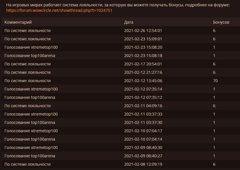
Task: Click Голосование top100arena entry at 03:37:30
Action: (x=30, y=122)
